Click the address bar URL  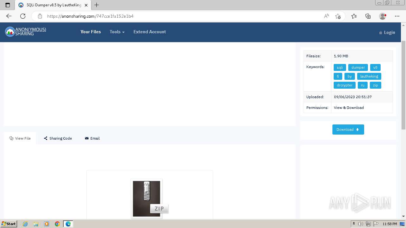tap(90, 16)
